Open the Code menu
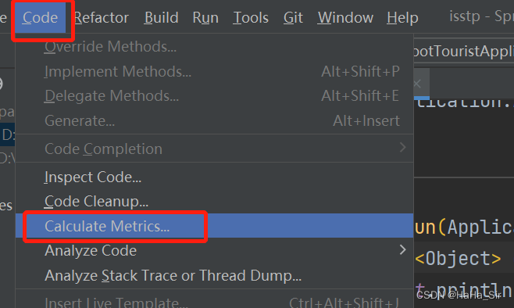Viewport: 514px width, 308px height. click(40, 18)
